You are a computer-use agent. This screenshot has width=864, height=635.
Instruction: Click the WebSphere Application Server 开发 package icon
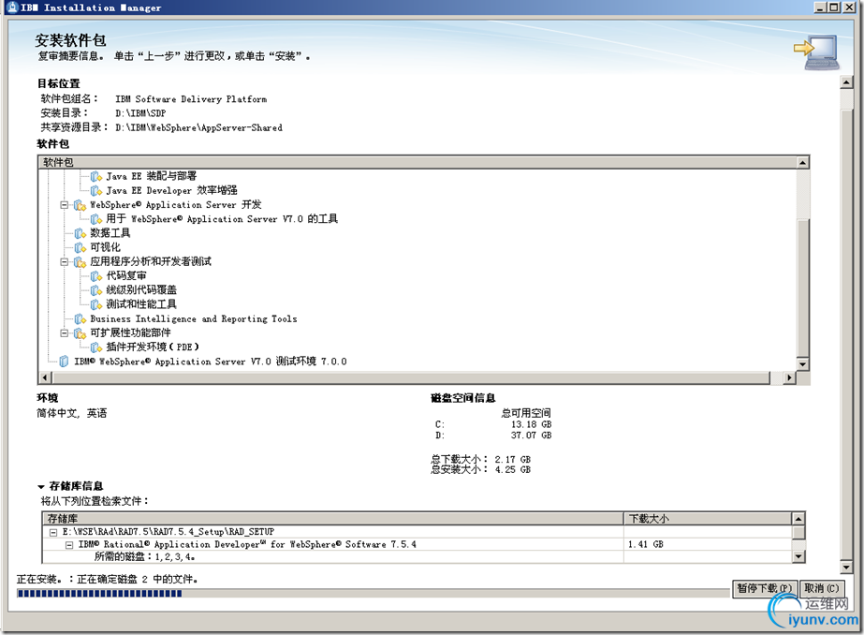click(80, 205)
